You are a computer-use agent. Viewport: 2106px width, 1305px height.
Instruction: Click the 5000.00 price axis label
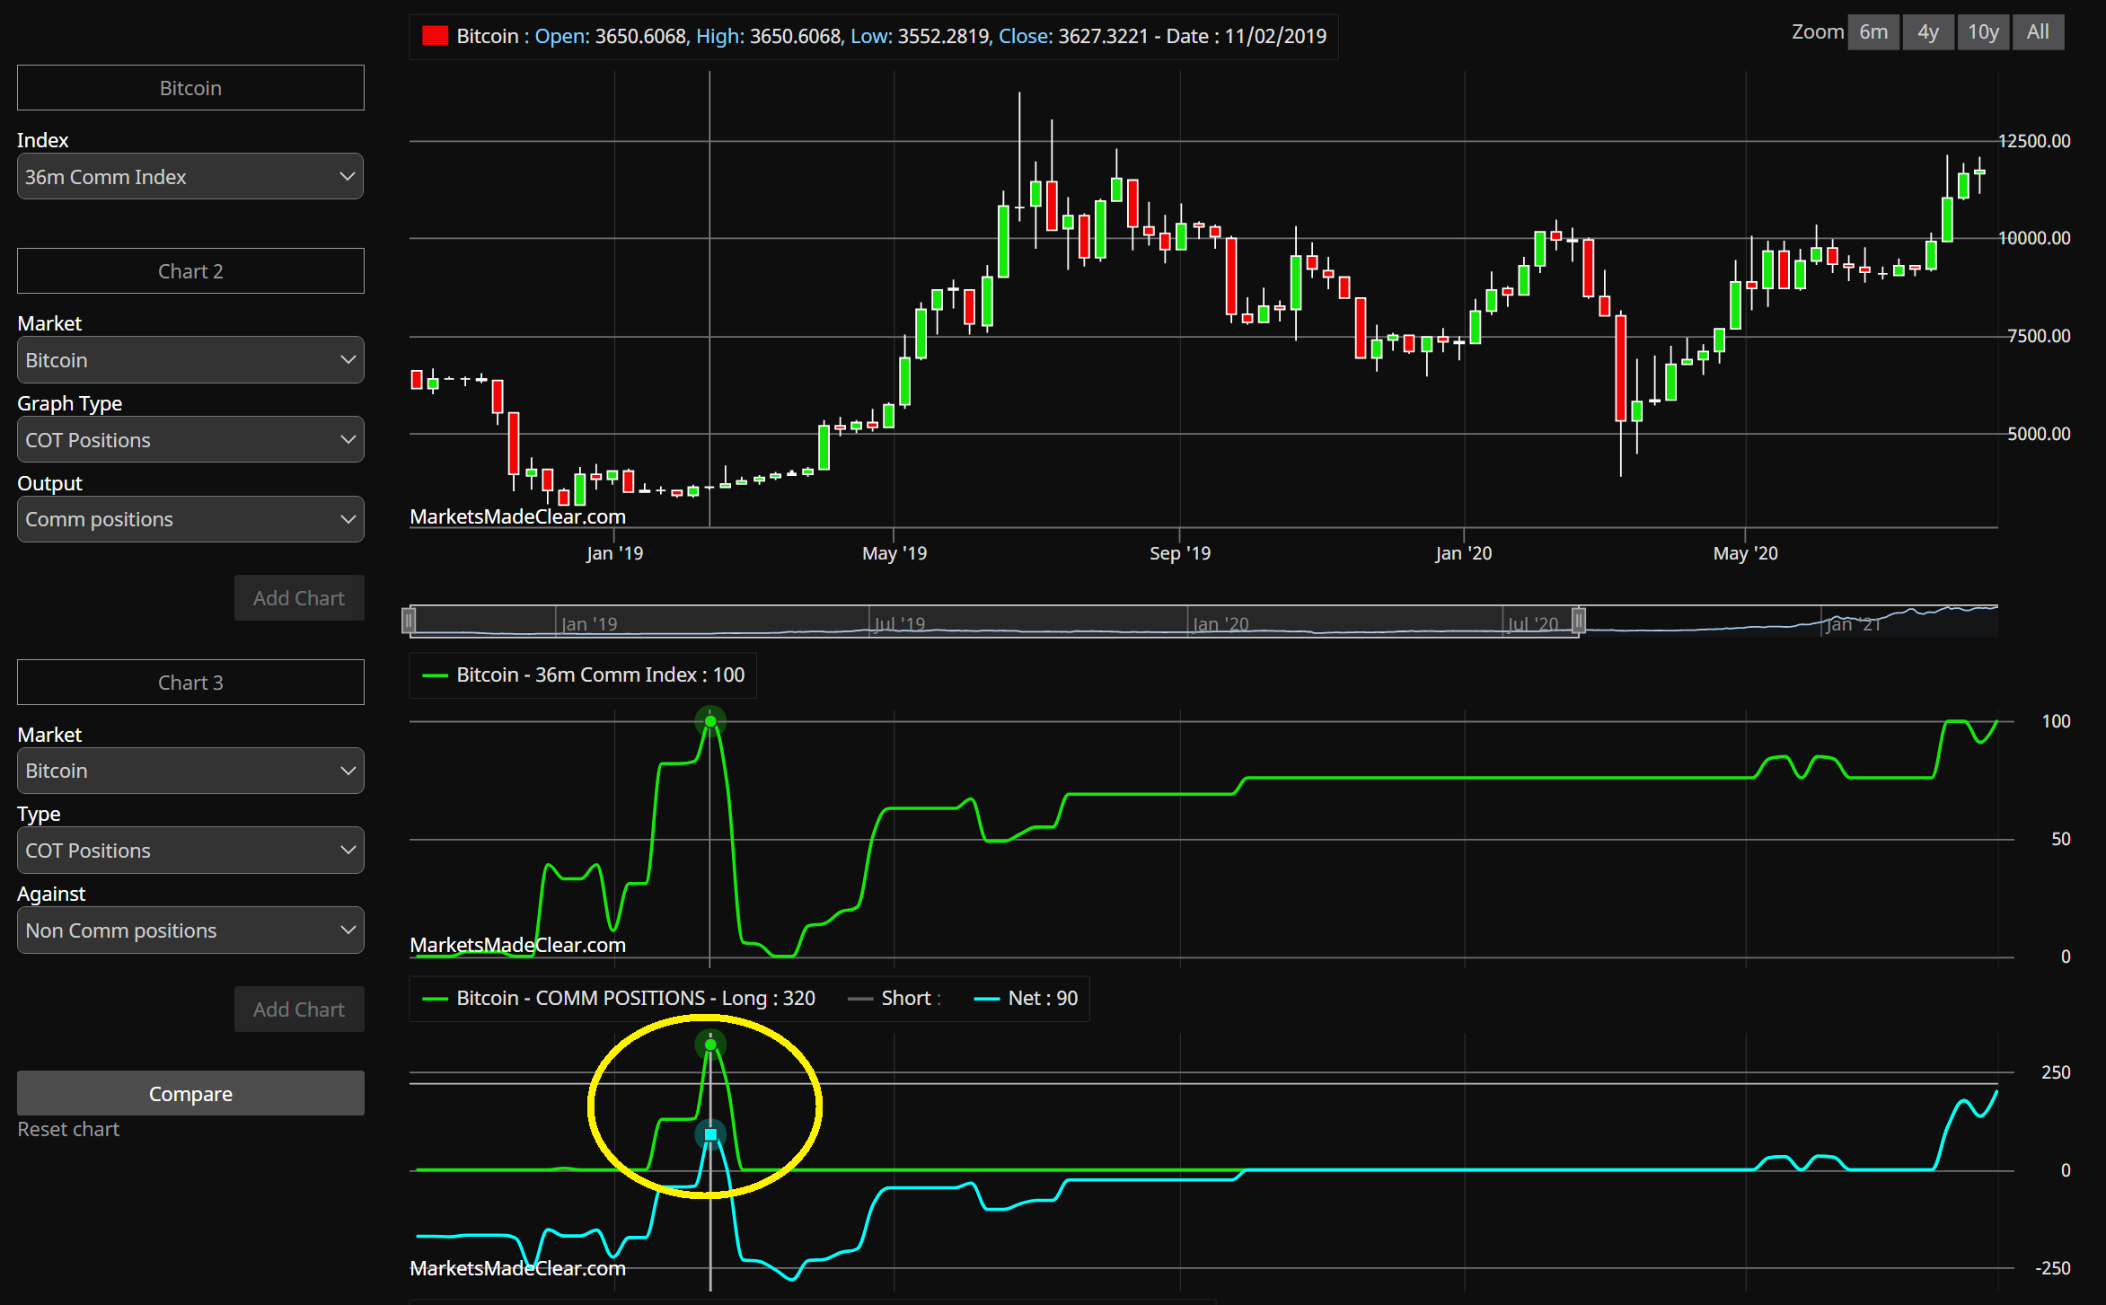[x=2039, y=434]
